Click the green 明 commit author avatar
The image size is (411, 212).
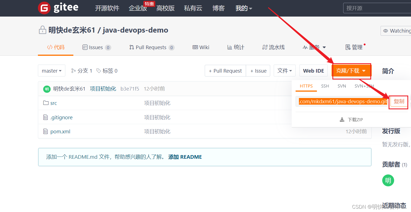pos(47,89)
